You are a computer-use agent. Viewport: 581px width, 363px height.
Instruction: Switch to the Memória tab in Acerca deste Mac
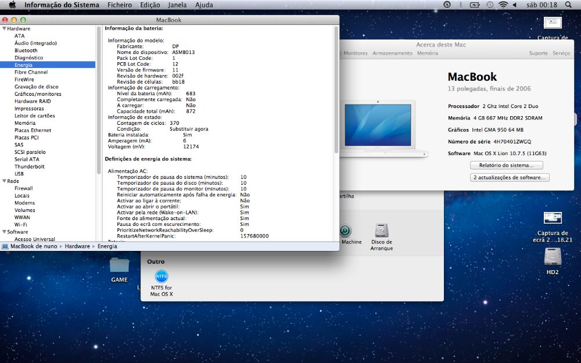click(428, 53)
